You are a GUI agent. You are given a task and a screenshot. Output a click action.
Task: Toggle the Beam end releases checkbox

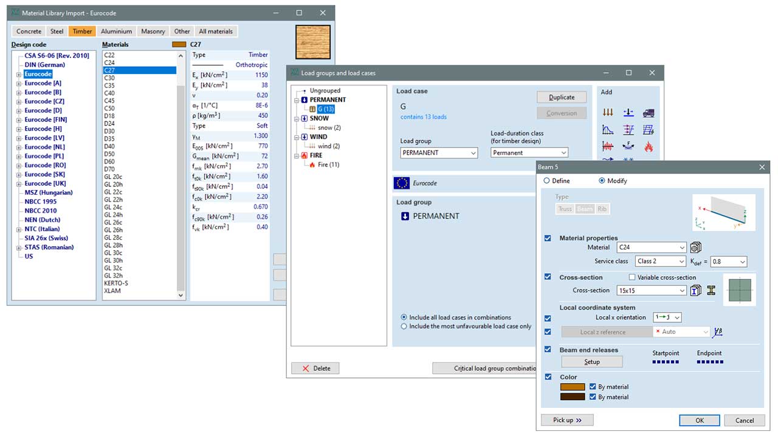point(548,350)
